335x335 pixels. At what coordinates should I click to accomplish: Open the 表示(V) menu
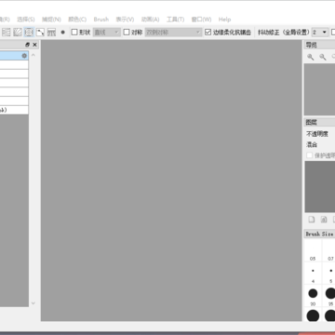[x=125, y=20]
